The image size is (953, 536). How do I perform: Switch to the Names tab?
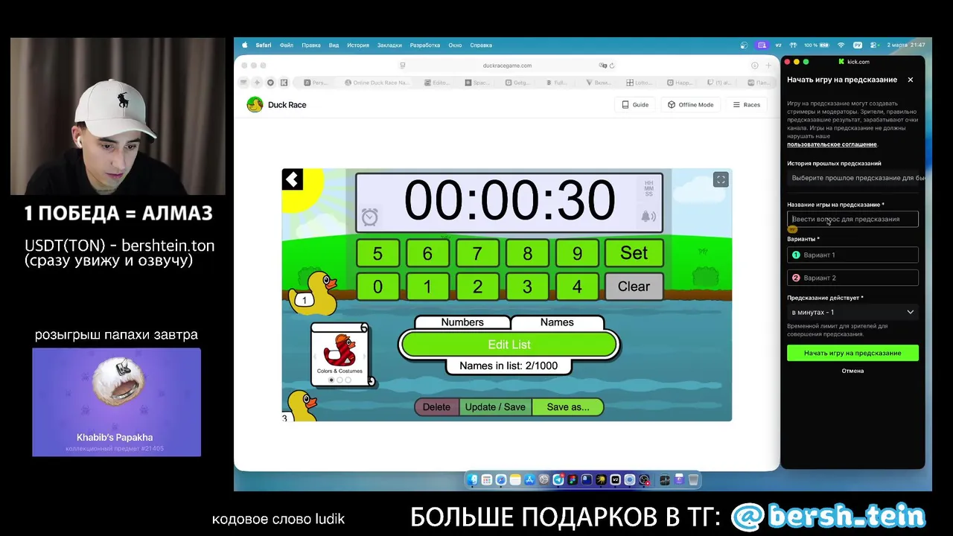pos(557,322)
